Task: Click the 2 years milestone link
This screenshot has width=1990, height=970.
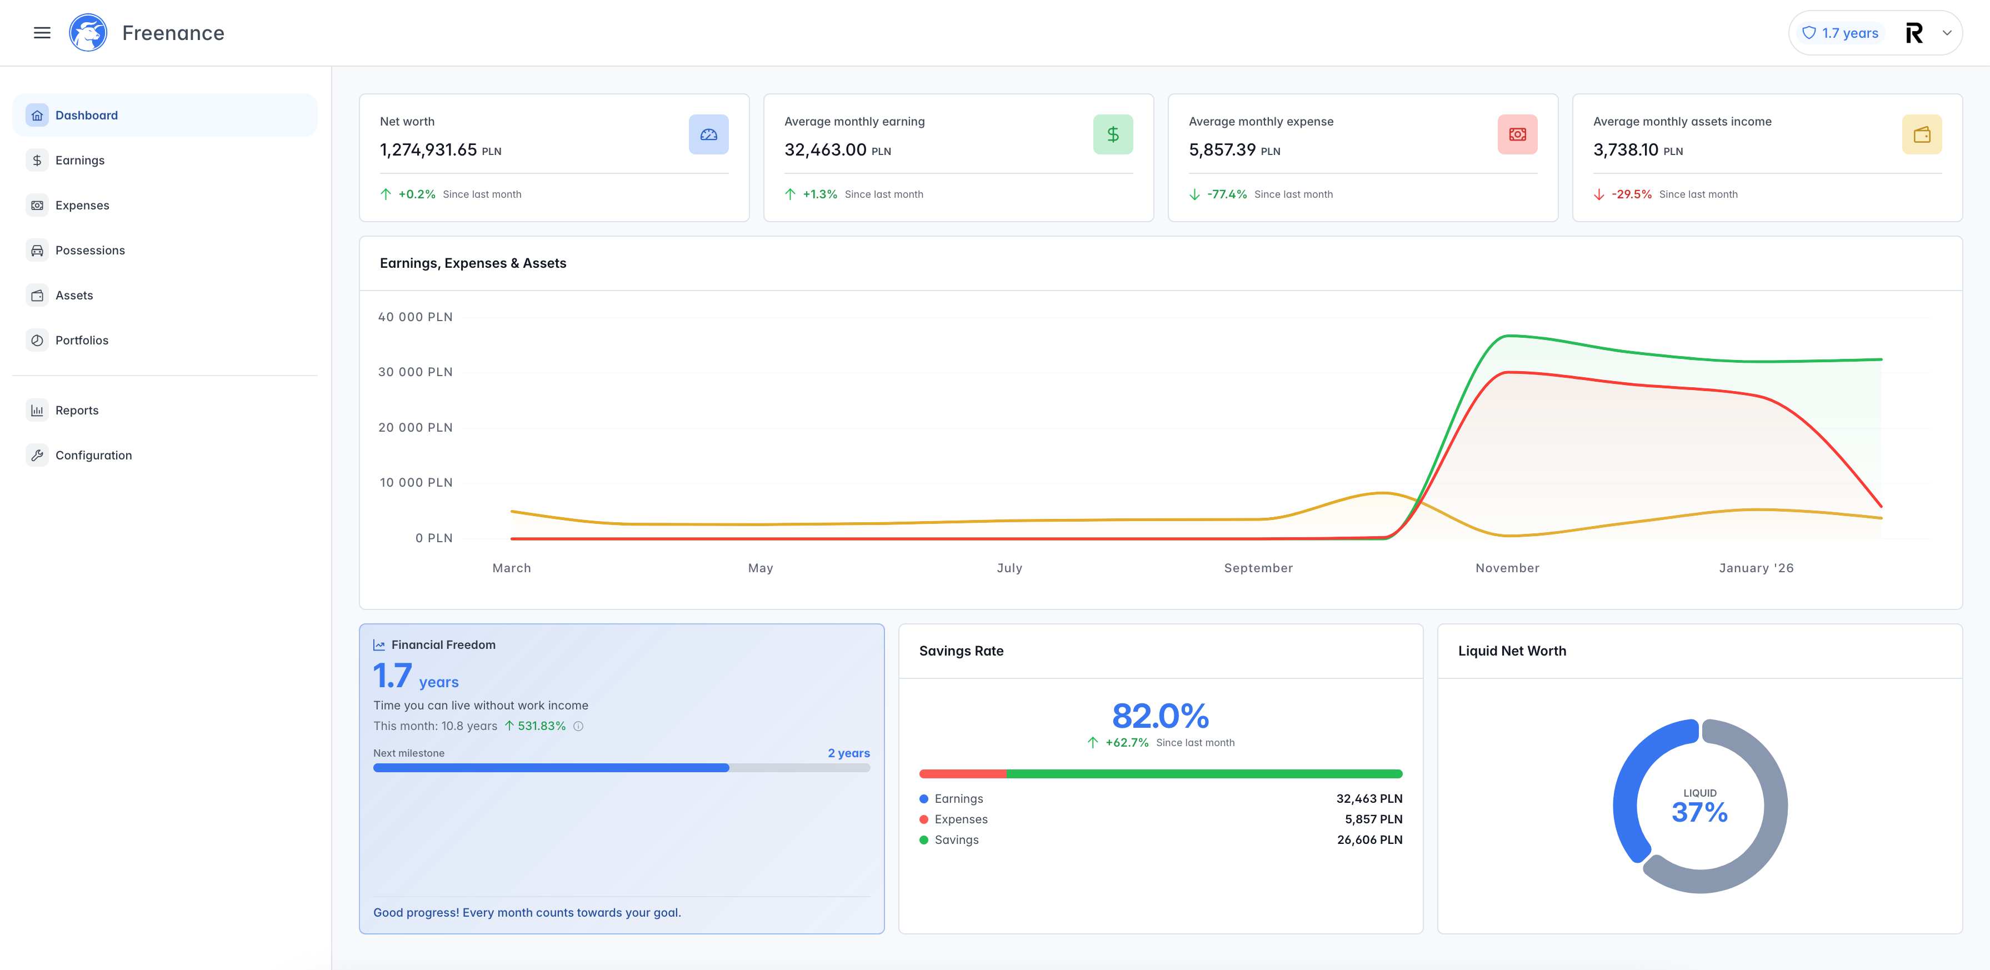Action: pos(848,753)
